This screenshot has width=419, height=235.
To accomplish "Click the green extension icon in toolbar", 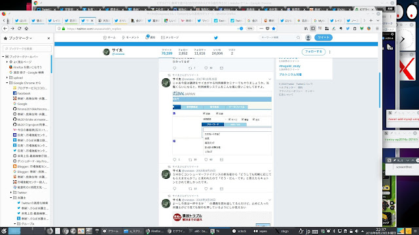I will click(x=361, y=29).
